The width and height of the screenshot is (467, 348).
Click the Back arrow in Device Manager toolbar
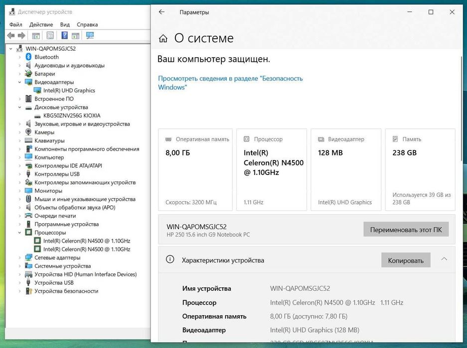[11, 36]
